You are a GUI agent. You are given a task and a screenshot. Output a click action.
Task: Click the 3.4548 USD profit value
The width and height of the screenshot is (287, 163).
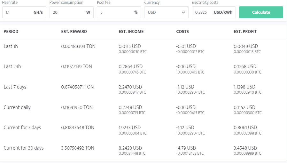point(245,148)
